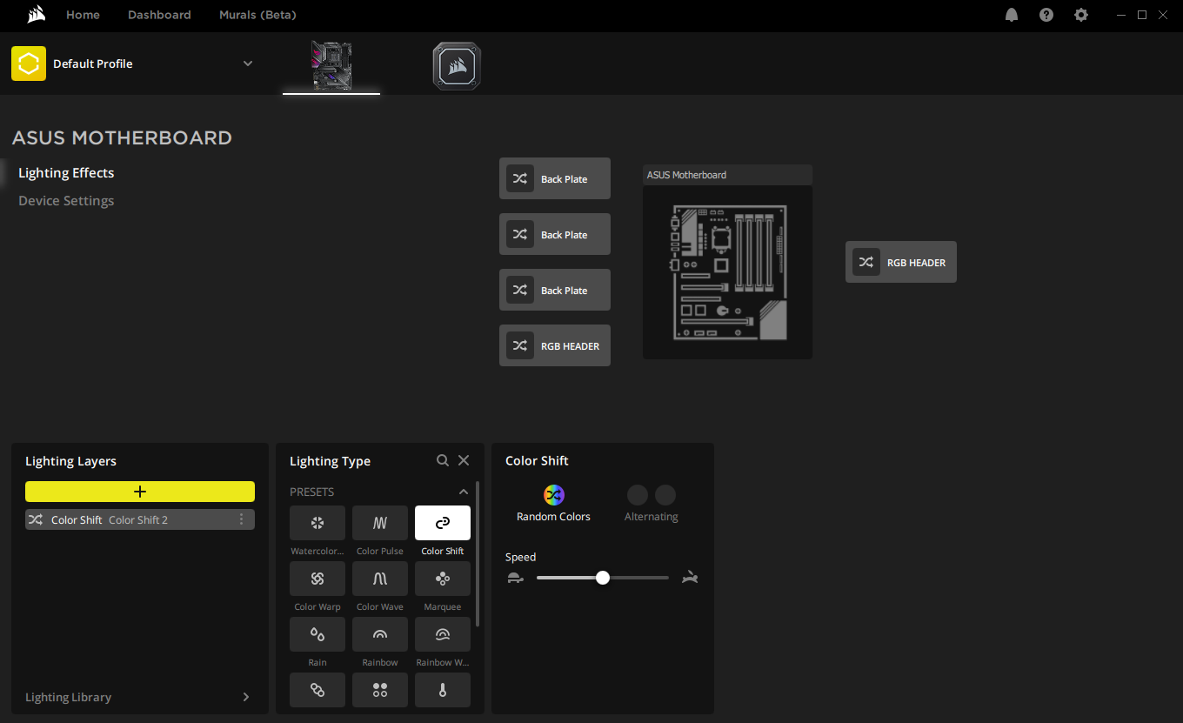Select the Watercolor preset
1183x723 pixels.
[x=317, y=523]
